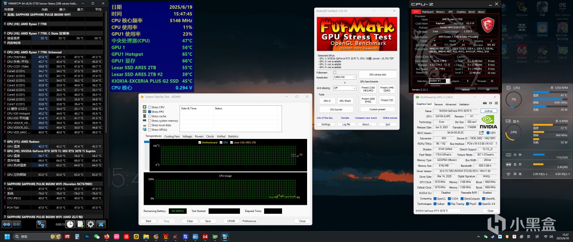
Task: Open Calculator from taskbar
Action: 77,236
